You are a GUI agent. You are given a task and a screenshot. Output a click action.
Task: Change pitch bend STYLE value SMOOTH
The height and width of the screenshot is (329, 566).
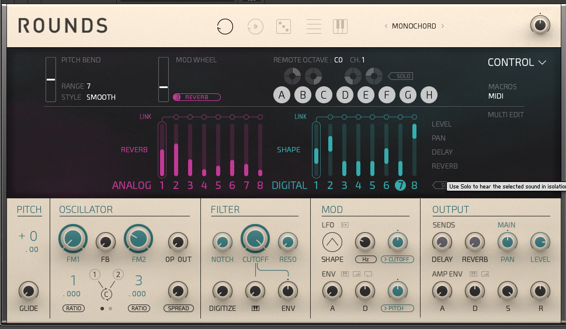click(x=100, y=97)
